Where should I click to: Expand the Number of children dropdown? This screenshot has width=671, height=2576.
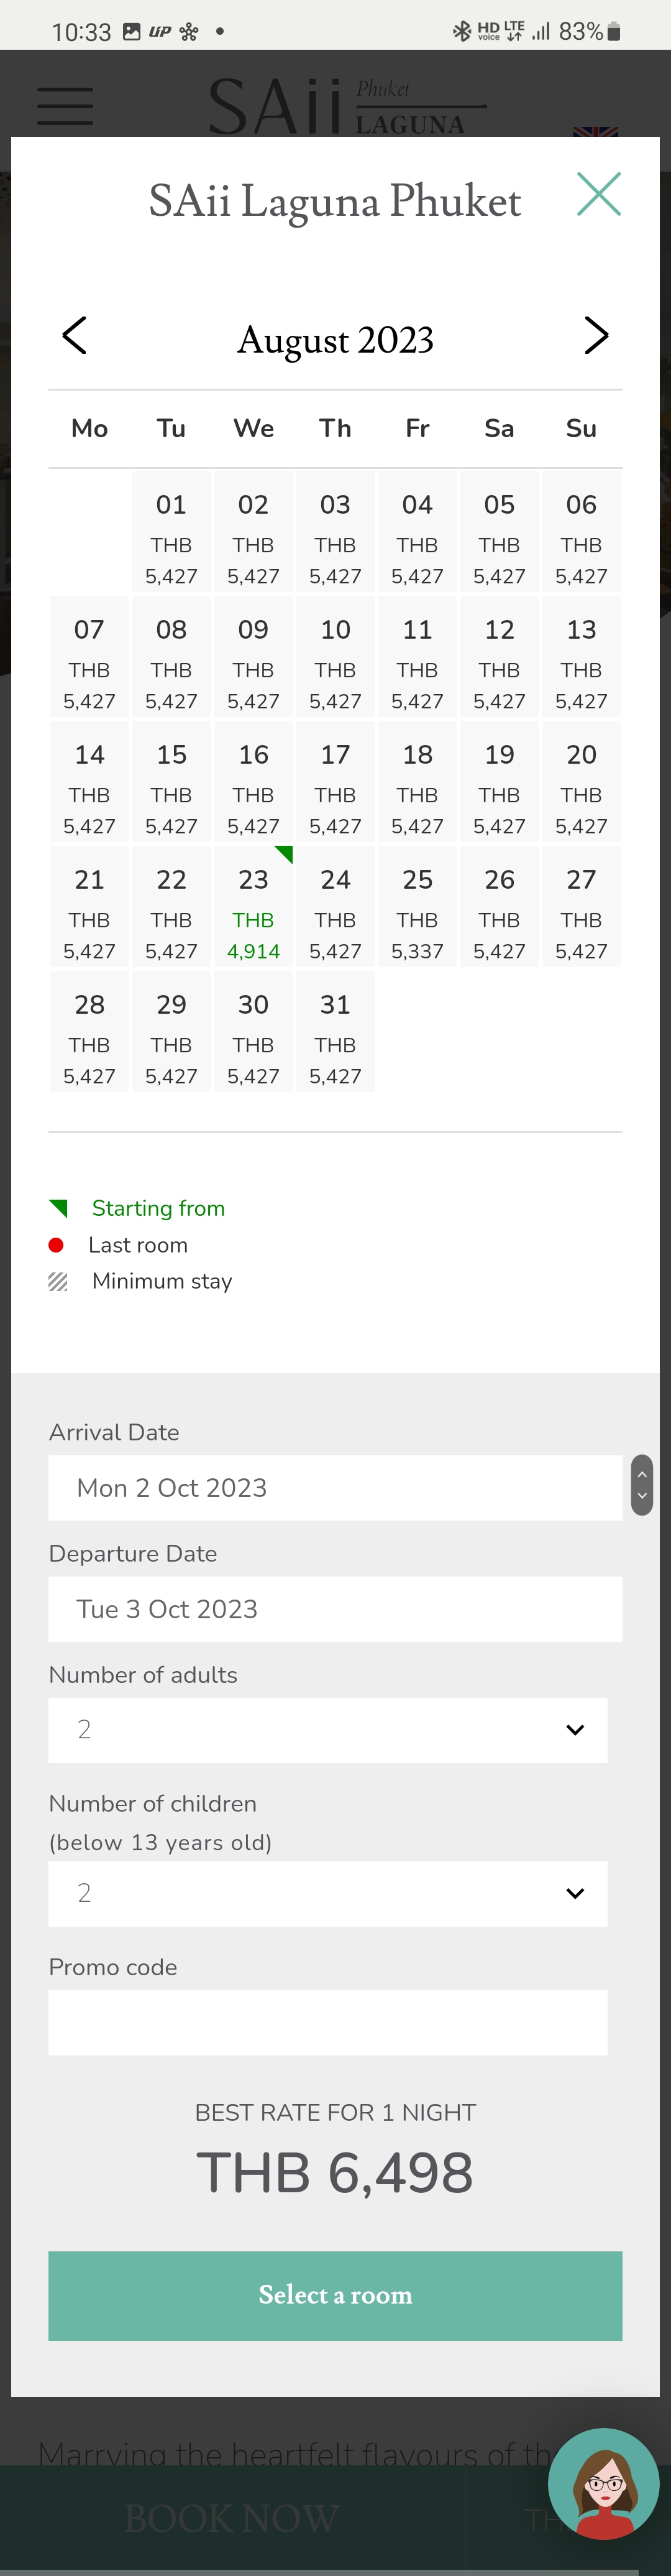pos(327,1893)
